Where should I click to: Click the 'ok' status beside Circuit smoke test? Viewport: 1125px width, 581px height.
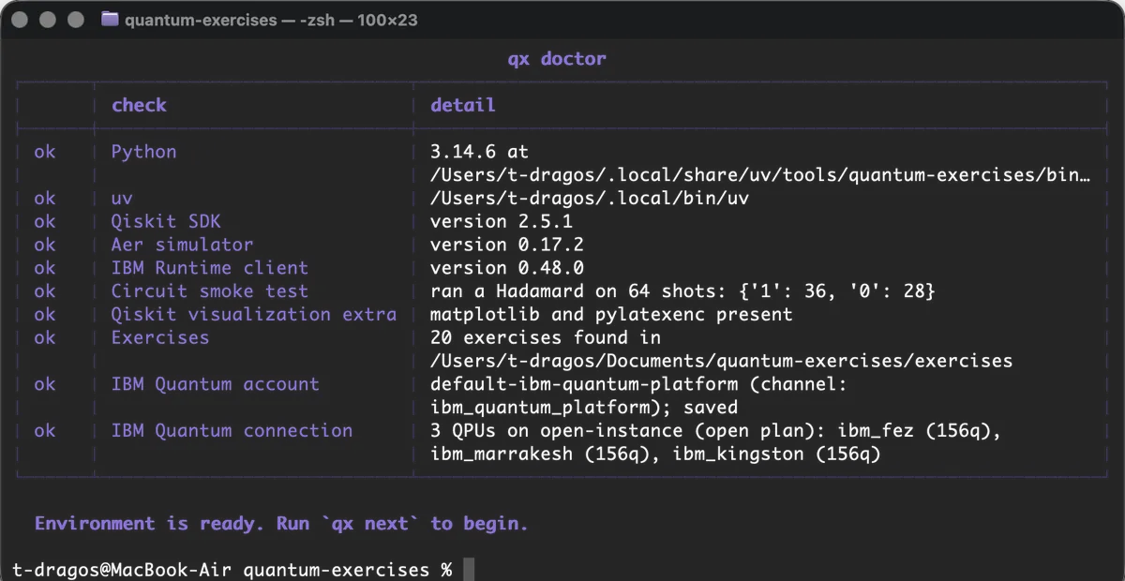[44, 290]
